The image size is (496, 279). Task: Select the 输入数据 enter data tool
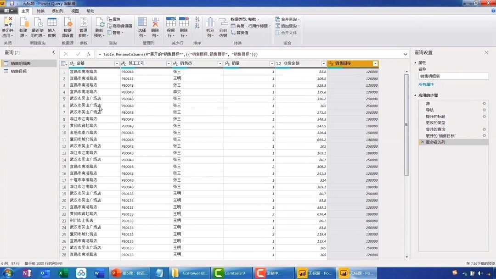[x=51, y=27]
